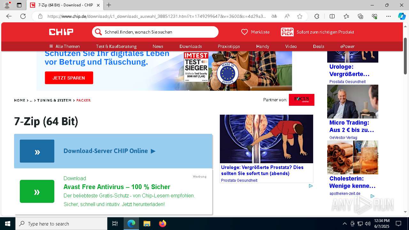Screen dimensions: 409x230
Task: Open the tab actions menu icon
Action: tap(19, 5)
